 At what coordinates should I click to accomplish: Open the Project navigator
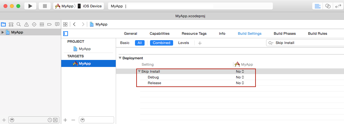(3, 24)
